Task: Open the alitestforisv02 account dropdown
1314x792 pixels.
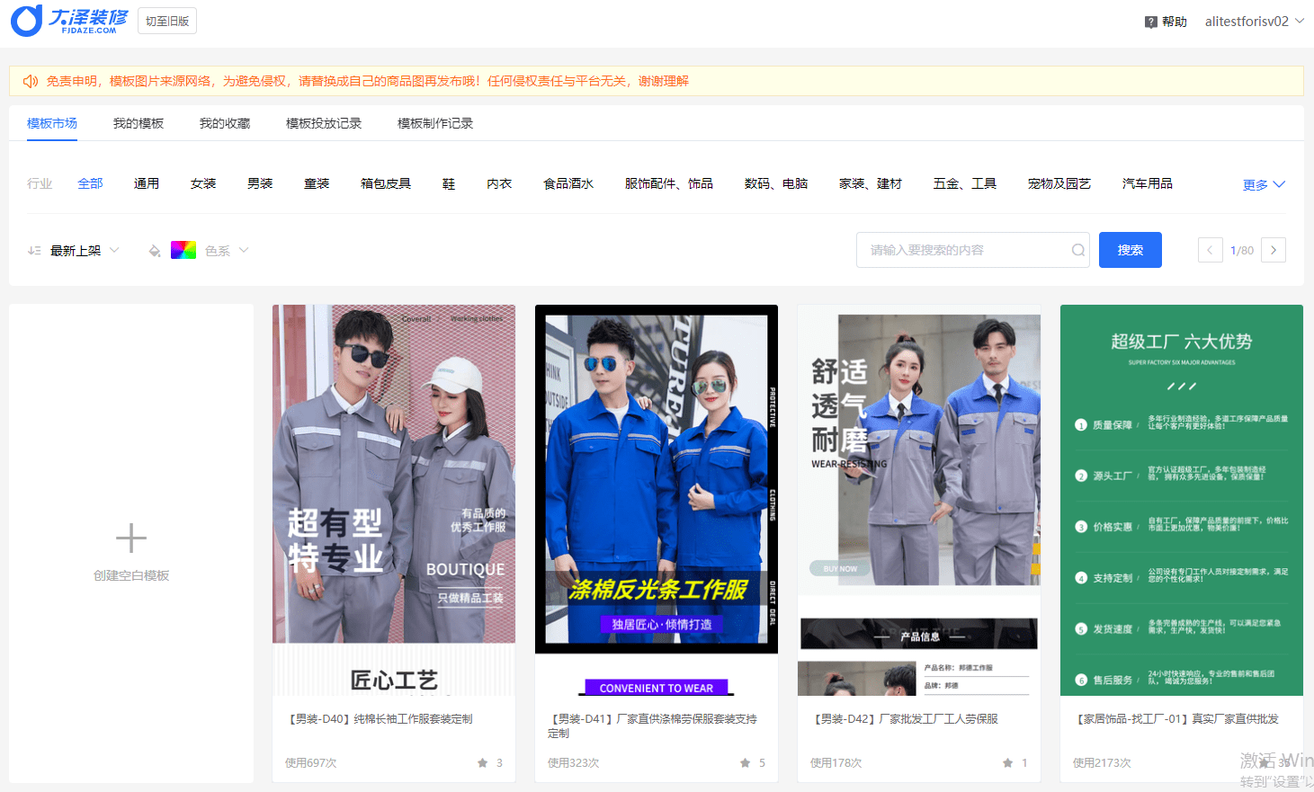Action: click(x=1255, y=22)
